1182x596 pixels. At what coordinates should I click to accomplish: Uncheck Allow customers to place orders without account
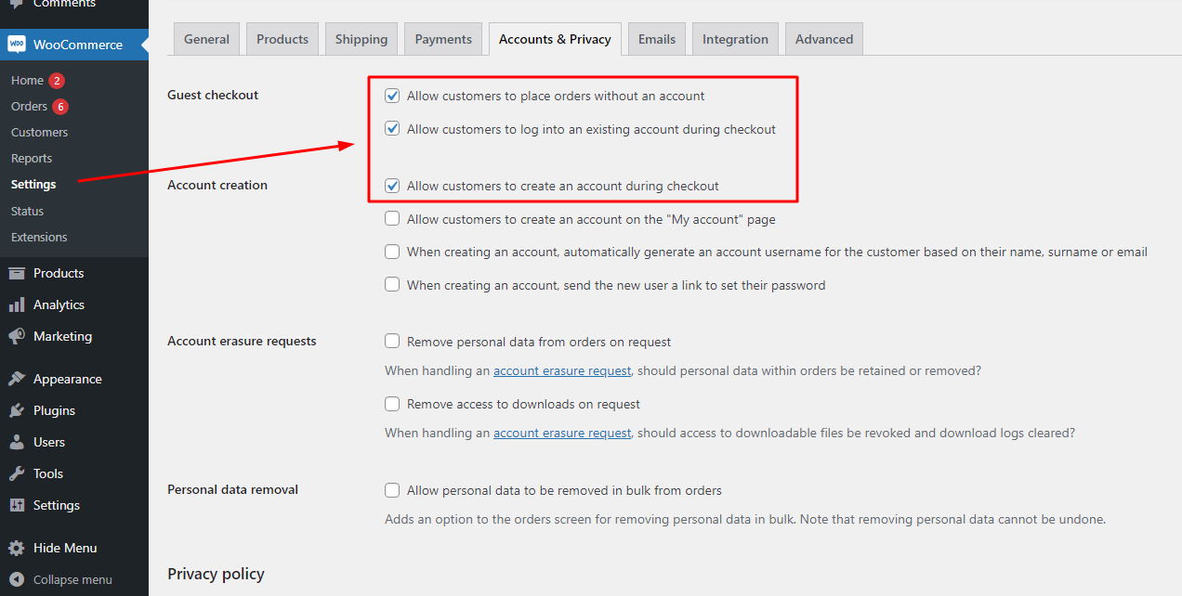click(x=392, y=96)
